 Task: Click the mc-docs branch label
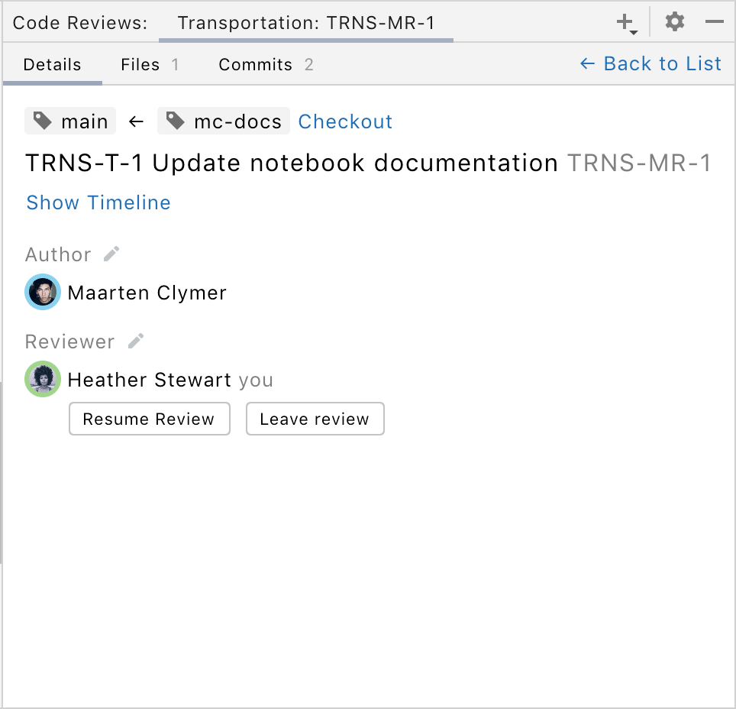(224, 121)
